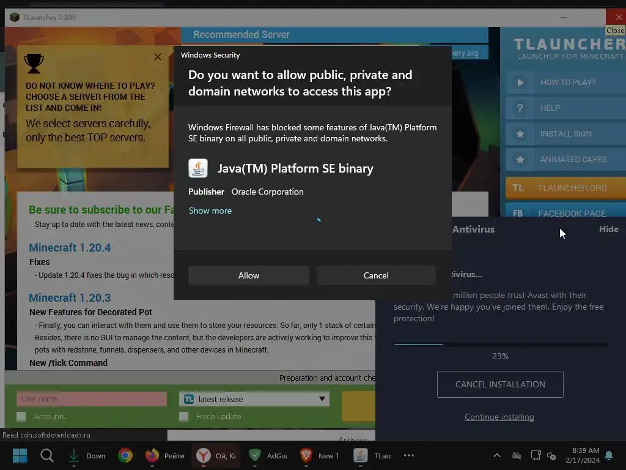Screen dimensions: 626x470
Task: Open the Downloads taskbar item
Action: (86, 455)
